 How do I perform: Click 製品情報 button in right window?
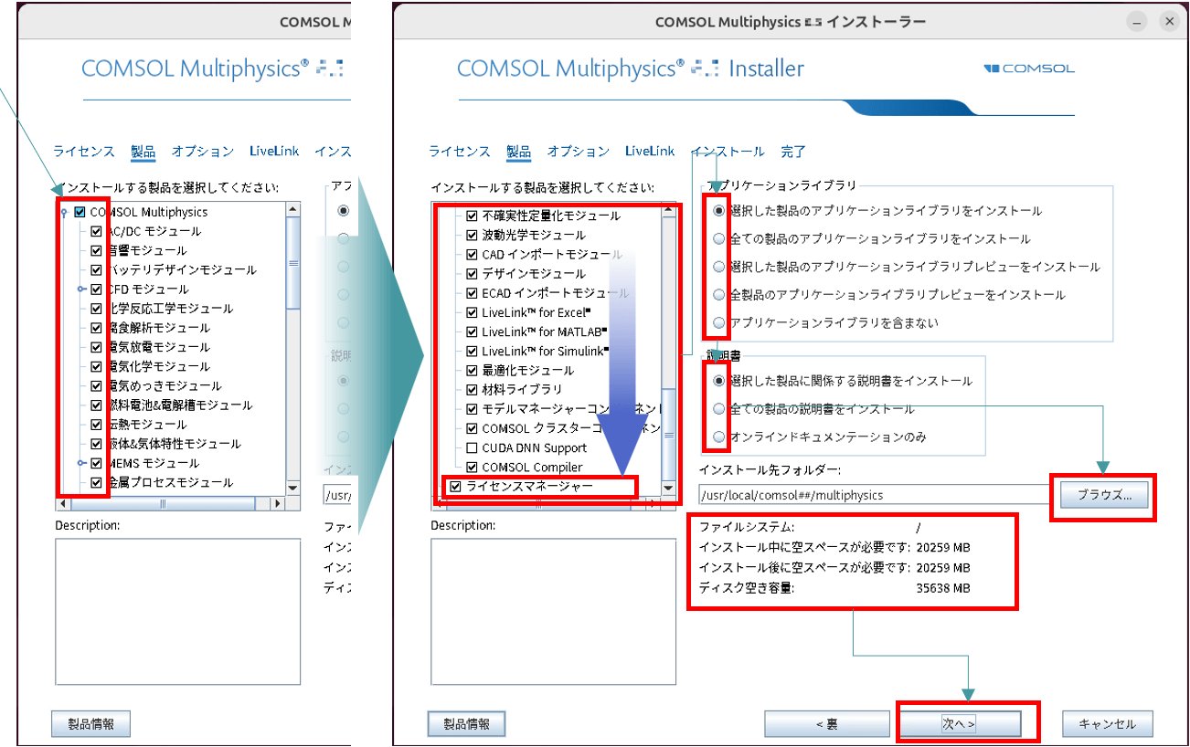pos(466,724)
